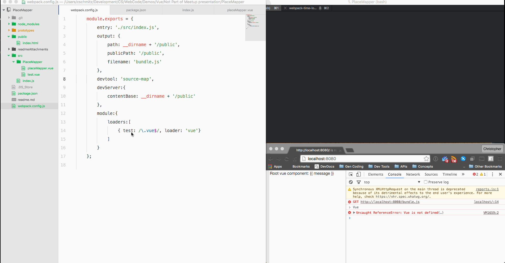Screen dimensions: 505x263
Task: Open the reports.js:1 source link
Action: point(487,189)
